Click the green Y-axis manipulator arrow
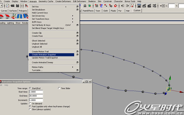This screenshot has width=184, height=115. click(x=170, y=78)
